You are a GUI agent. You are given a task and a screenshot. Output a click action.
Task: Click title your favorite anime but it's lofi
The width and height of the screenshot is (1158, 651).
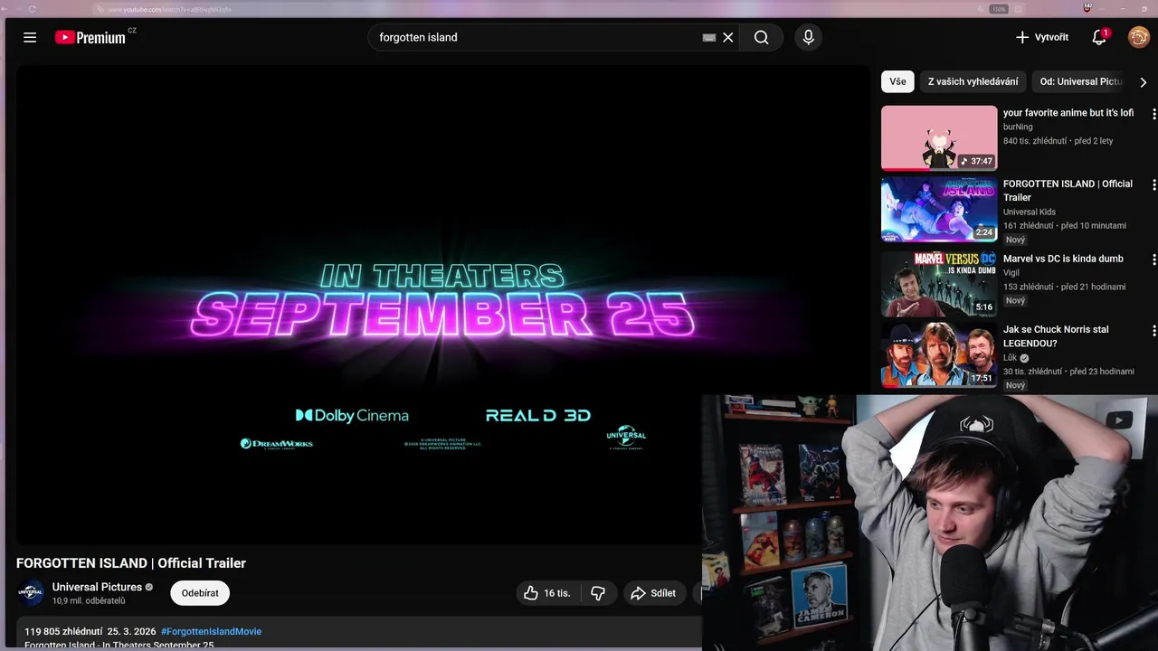(x=1068, y=113)
